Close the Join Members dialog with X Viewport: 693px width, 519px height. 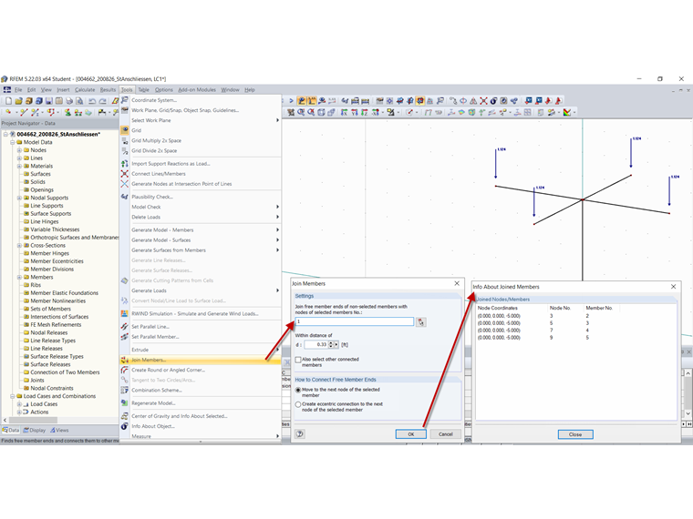tap(457, 283)
